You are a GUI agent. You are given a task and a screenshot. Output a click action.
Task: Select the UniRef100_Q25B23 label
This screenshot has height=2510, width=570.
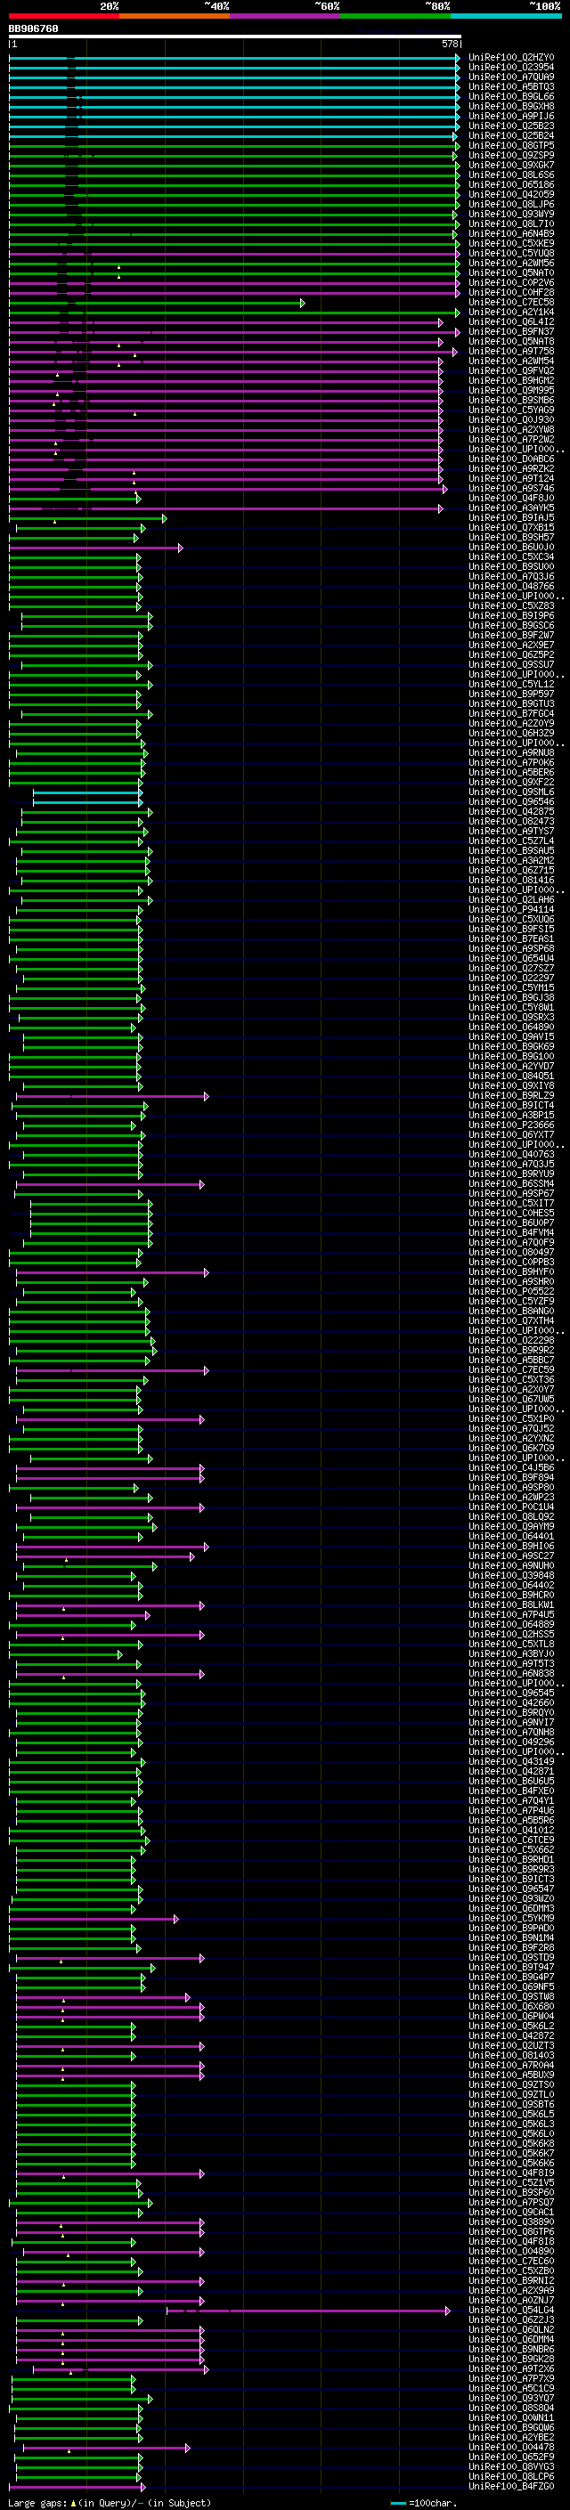511,126
